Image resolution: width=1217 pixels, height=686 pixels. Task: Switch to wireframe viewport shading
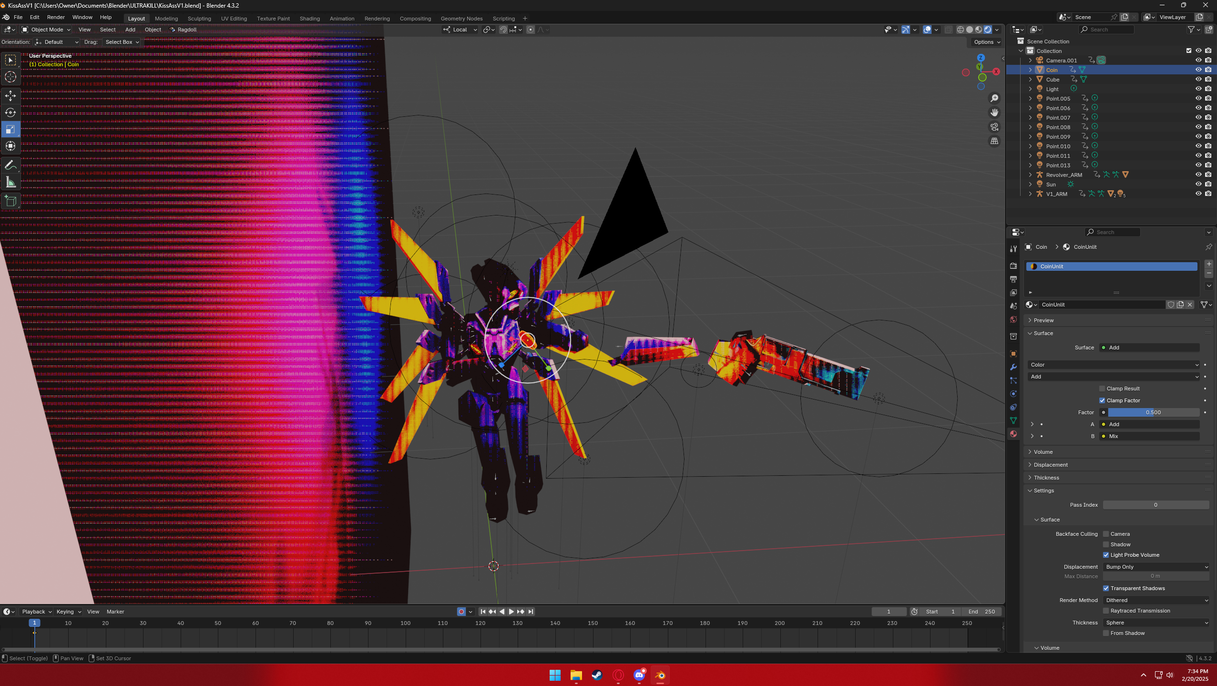tap(961, 30)
